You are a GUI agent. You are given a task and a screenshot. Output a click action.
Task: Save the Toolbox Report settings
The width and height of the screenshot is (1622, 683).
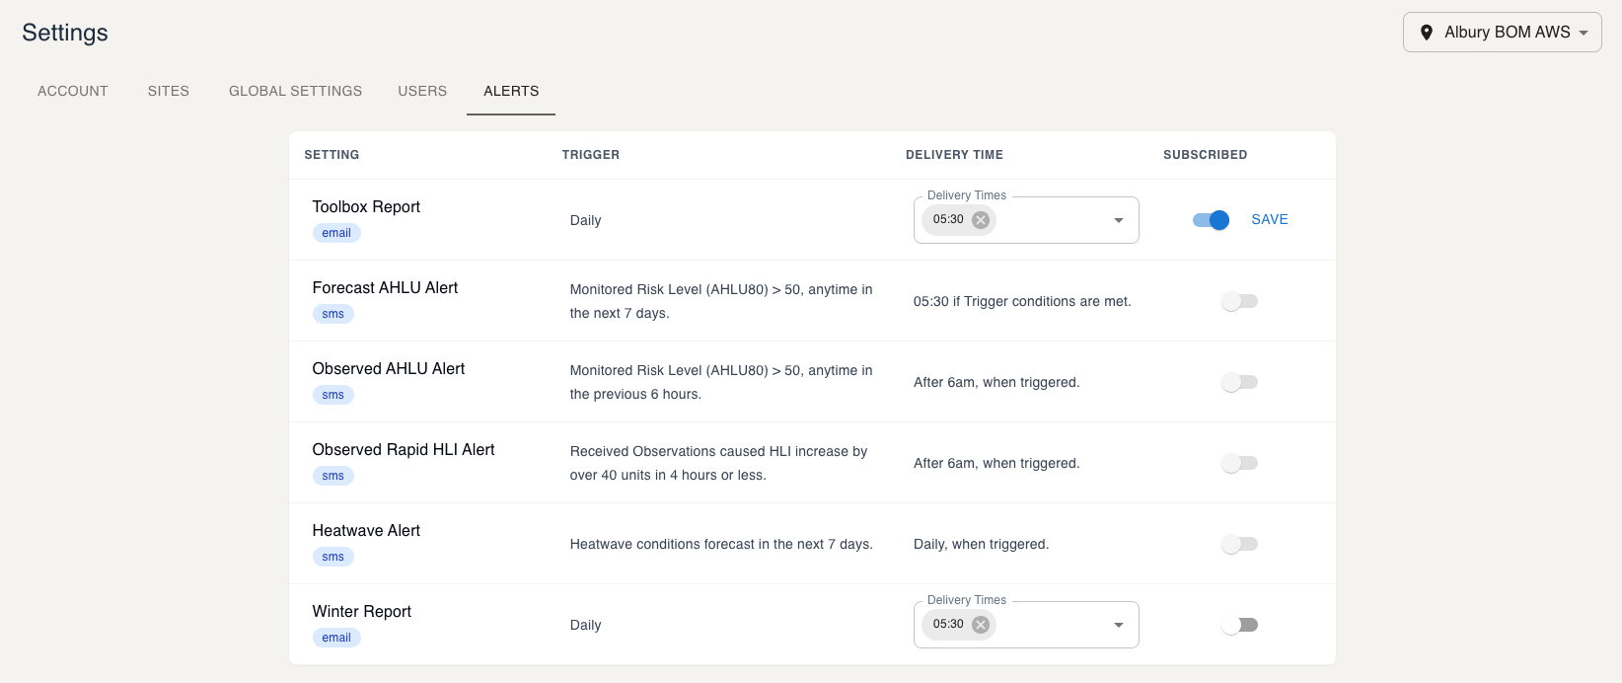[x=1269, y=220]
